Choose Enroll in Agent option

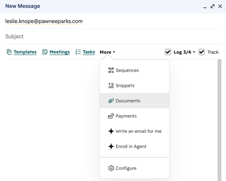pos(135,146)
